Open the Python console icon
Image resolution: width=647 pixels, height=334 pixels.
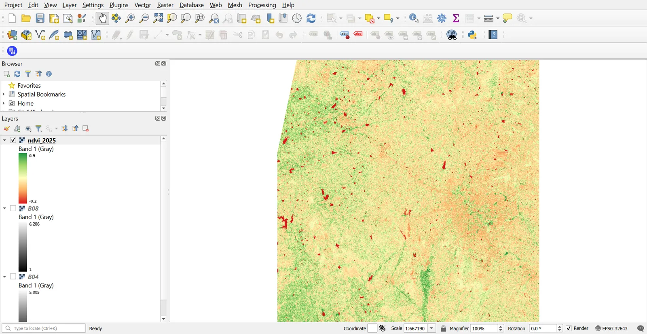pos(472,35)
